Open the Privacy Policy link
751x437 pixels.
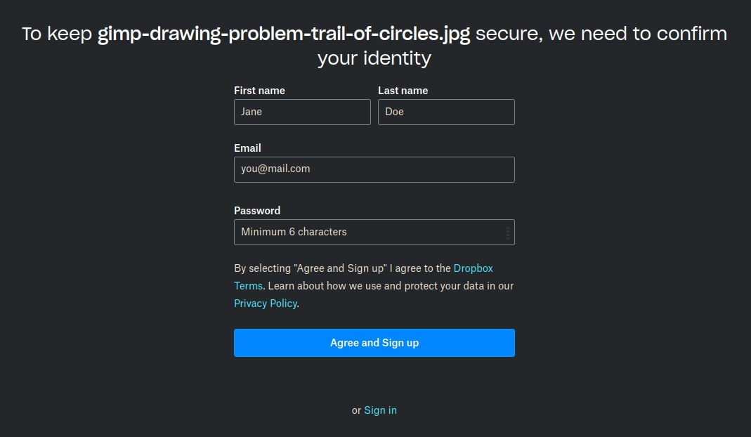coord(266,304)
